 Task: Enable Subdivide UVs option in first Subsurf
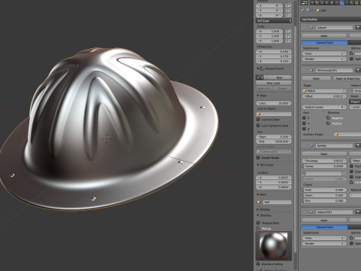click(x=351, y=53)
